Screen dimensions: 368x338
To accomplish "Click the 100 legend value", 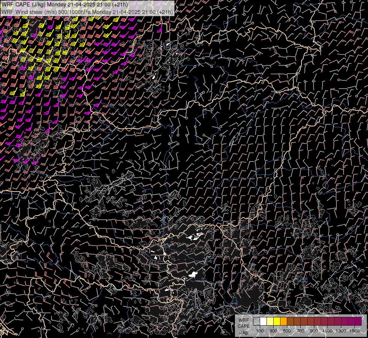I will (x=260, y=331).
